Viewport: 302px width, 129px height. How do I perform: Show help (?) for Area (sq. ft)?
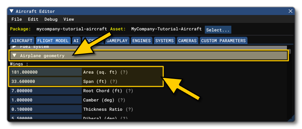pyautogui.click(x=124, y=72)
